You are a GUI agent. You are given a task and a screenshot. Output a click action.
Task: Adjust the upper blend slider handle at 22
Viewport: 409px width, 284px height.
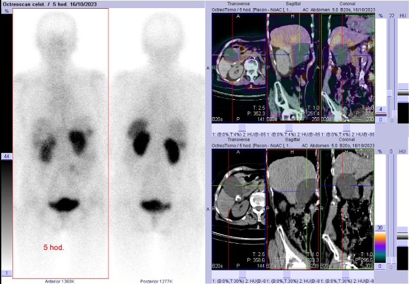pos(389,94)
